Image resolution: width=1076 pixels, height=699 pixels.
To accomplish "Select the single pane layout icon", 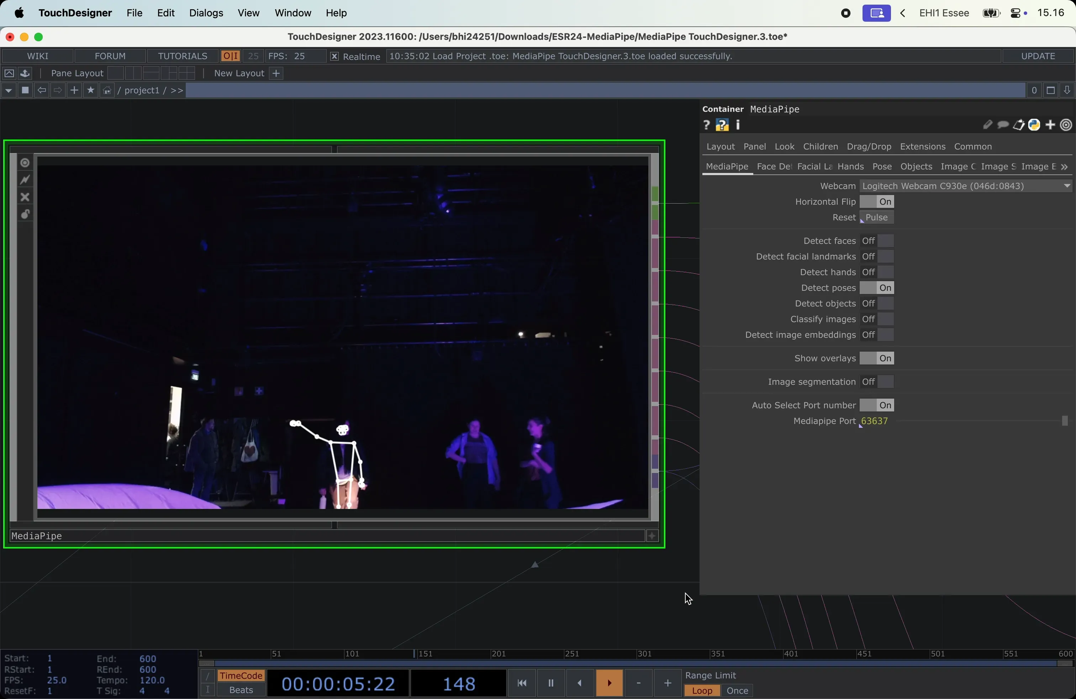I will (x=116, y=73).
